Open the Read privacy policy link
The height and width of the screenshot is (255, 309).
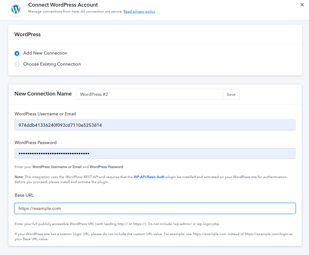click(x=139, y=12)
